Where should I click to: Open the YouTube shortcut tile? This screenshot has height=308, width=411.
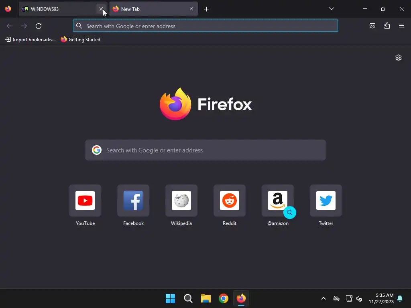[85, 201]
